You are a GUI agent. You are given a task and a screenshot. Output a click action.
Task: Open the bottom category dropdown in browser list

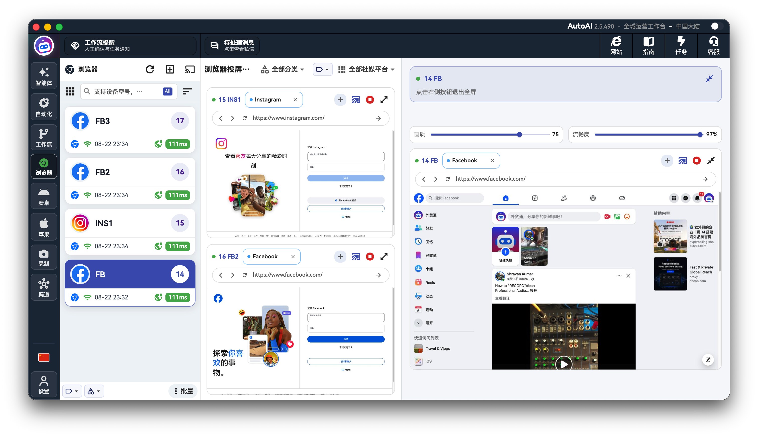pos(94,391)
